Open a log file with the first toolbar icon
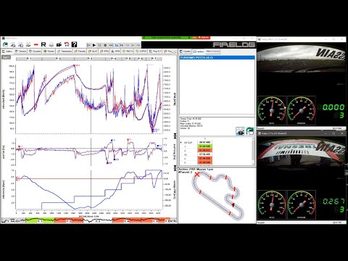 (5, 44)
